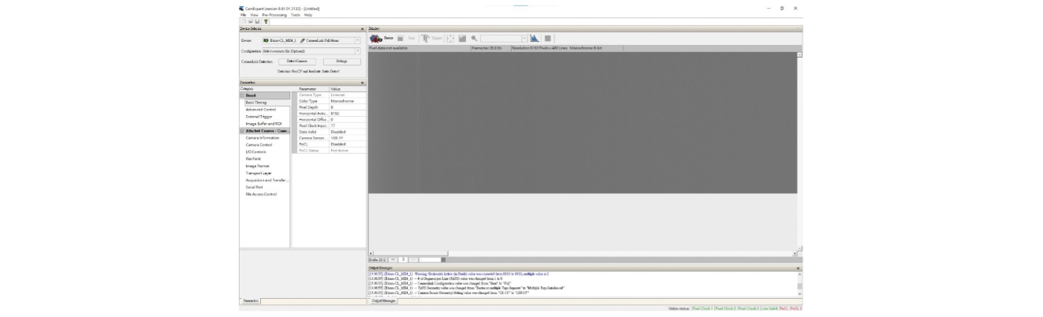Open the Configuration file dropdown
Image resolution: width=1043 pixels, height=317 pixels.
(357, 50)
